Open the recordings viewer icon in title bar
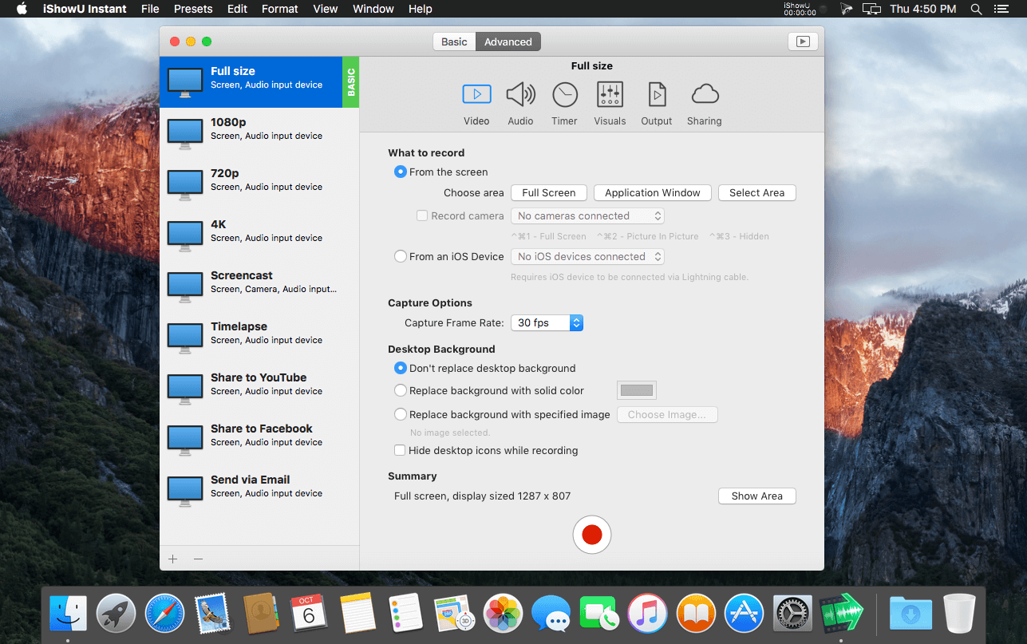The height and width of the screenshot is (644, 1027). pyautogui.click(x=803, y=41)
